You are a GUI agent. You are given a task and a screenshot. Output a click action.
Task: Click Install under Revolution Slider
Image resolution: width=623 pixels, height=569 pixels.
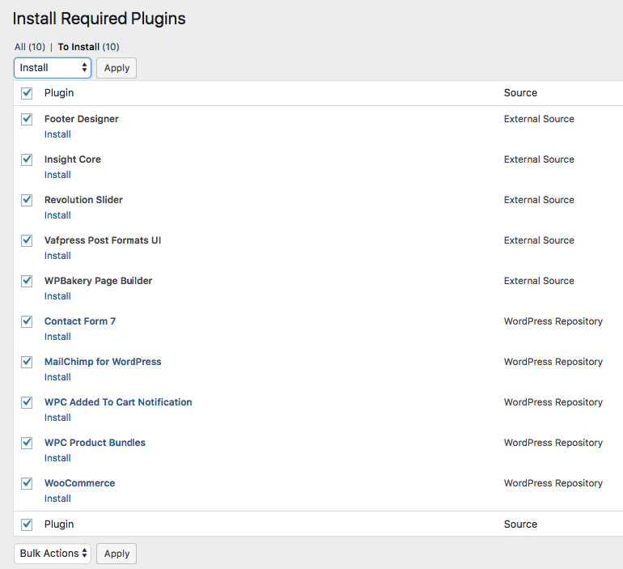[x=57, y=215]
